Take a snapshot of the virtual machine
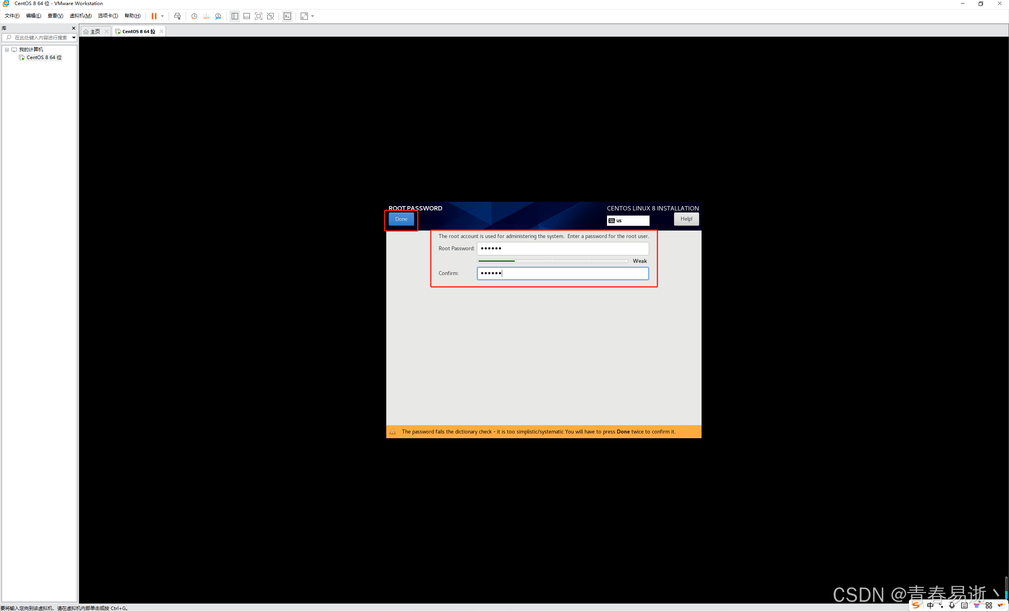This screenshot has height=612, width=1009. [x=194, y=16]
